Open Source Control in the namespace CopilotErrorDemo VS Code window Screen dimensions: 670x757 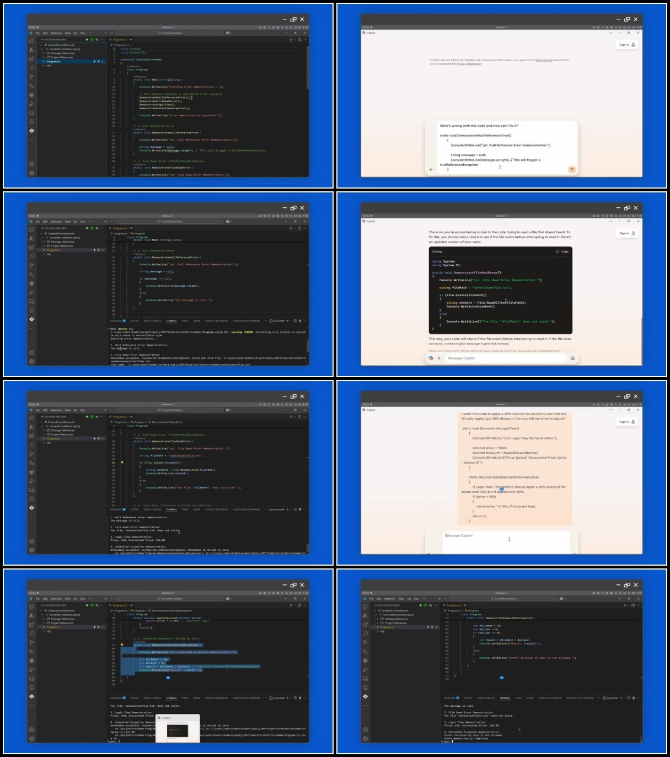pyautogui.click(x=31, y=77)
